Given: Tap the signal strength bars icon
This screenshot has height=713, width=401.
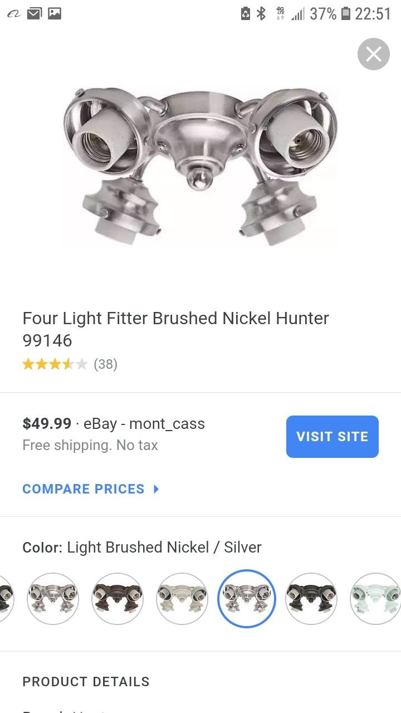Looking at the screenshot, I should (297, 13).
